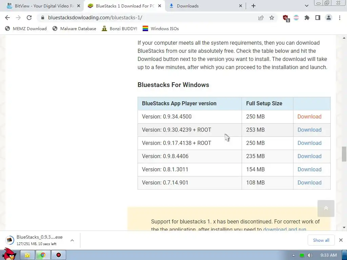Show hidden system tray icons
347x260 pixels.
point(293,255)
